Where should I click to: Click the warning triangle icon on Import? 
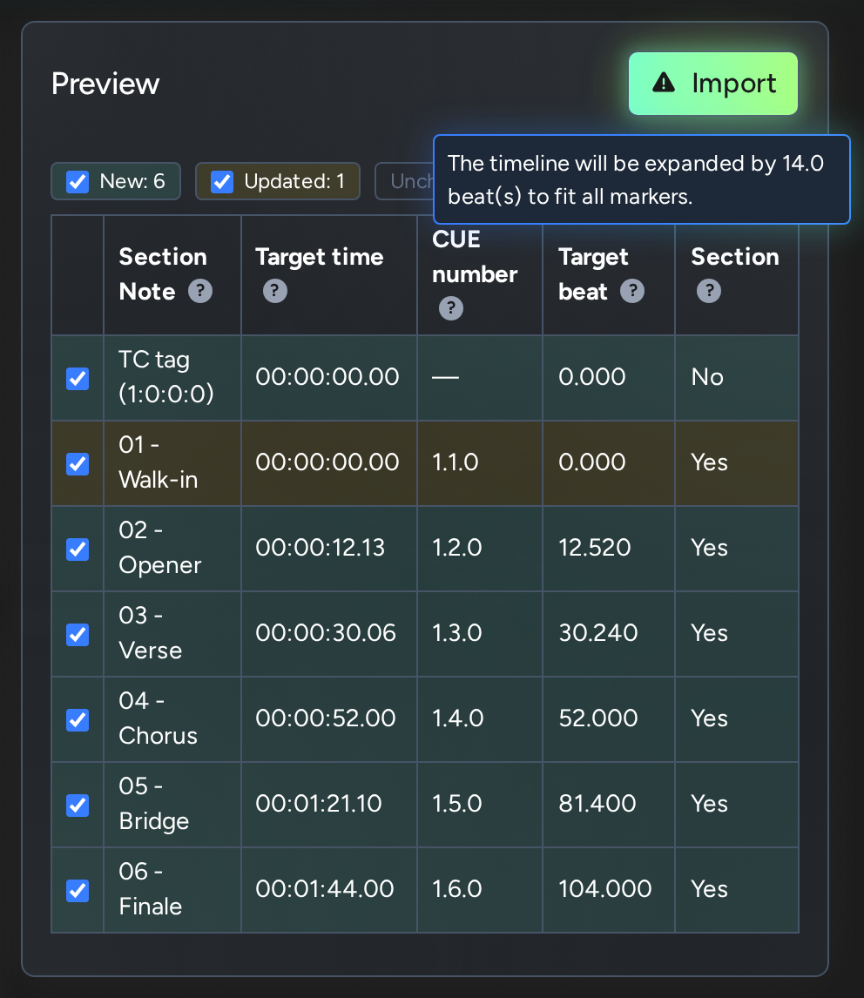(664, 83)
